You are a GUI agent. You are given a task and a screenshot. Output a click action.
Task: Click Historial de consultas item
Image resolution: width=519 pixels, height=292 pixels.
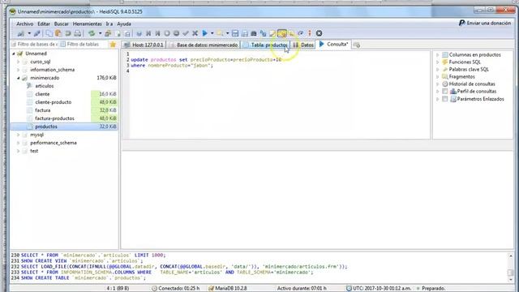pos(472,84)
